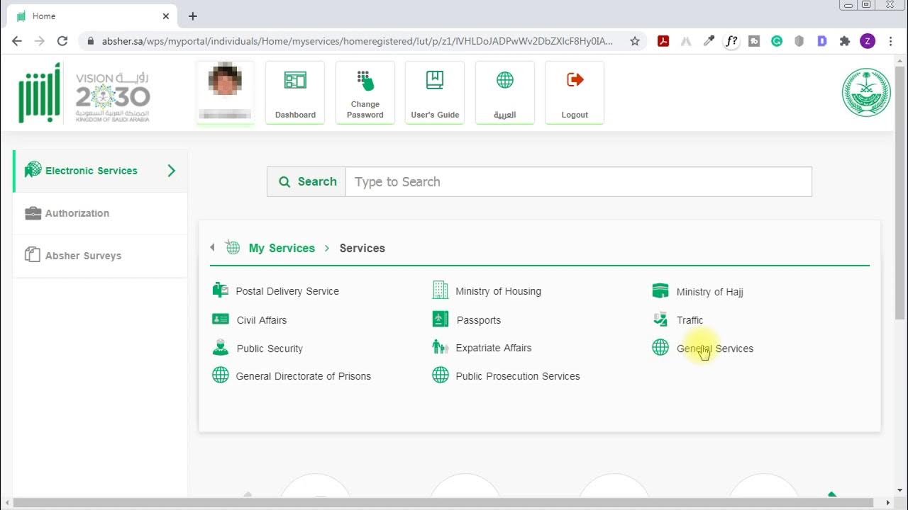
Task: Open Absher Surveys in the sidebar
Action: pyautogui.click(x=101, y=256)
